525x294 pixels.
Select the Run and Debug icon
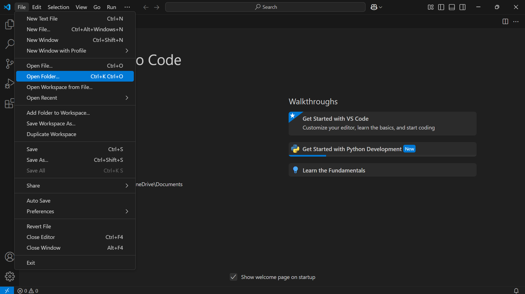click(x=10, y=83)
